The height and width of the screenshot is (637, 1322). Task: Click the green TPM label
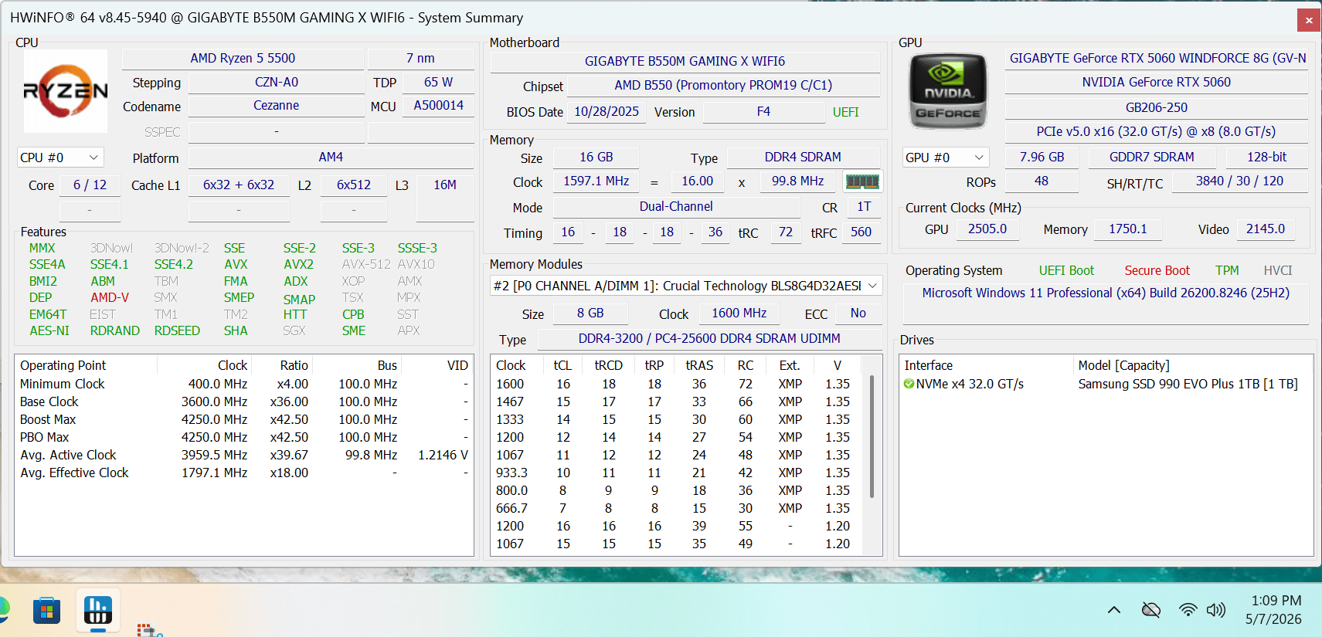pos(1227,270)
